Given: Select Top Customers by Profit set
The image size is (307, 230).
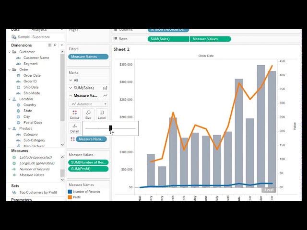Looking at the screenshot, I should [x=38, y=193].
